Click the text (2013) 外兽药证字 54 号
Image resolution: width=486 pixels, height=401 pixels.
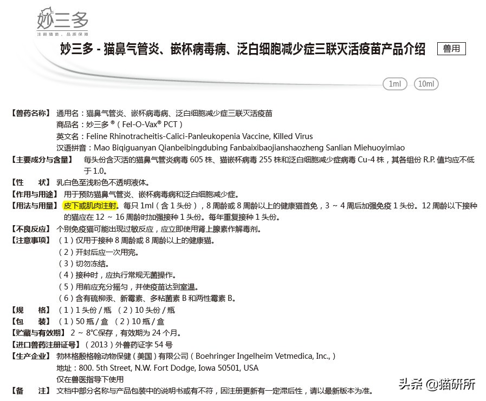pos(128,345)
